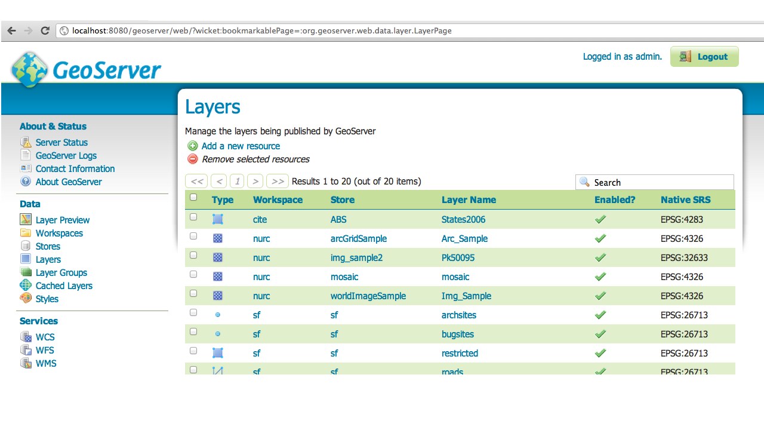Click the GeoServer globe logo
This screenshot has height=430, width=764.
pyautogui.click(x=29, y=69)
